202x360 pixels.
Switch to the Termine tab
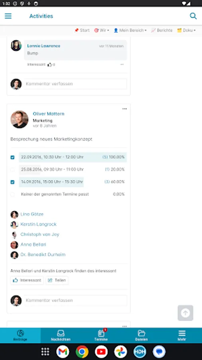tap(101, 336)
